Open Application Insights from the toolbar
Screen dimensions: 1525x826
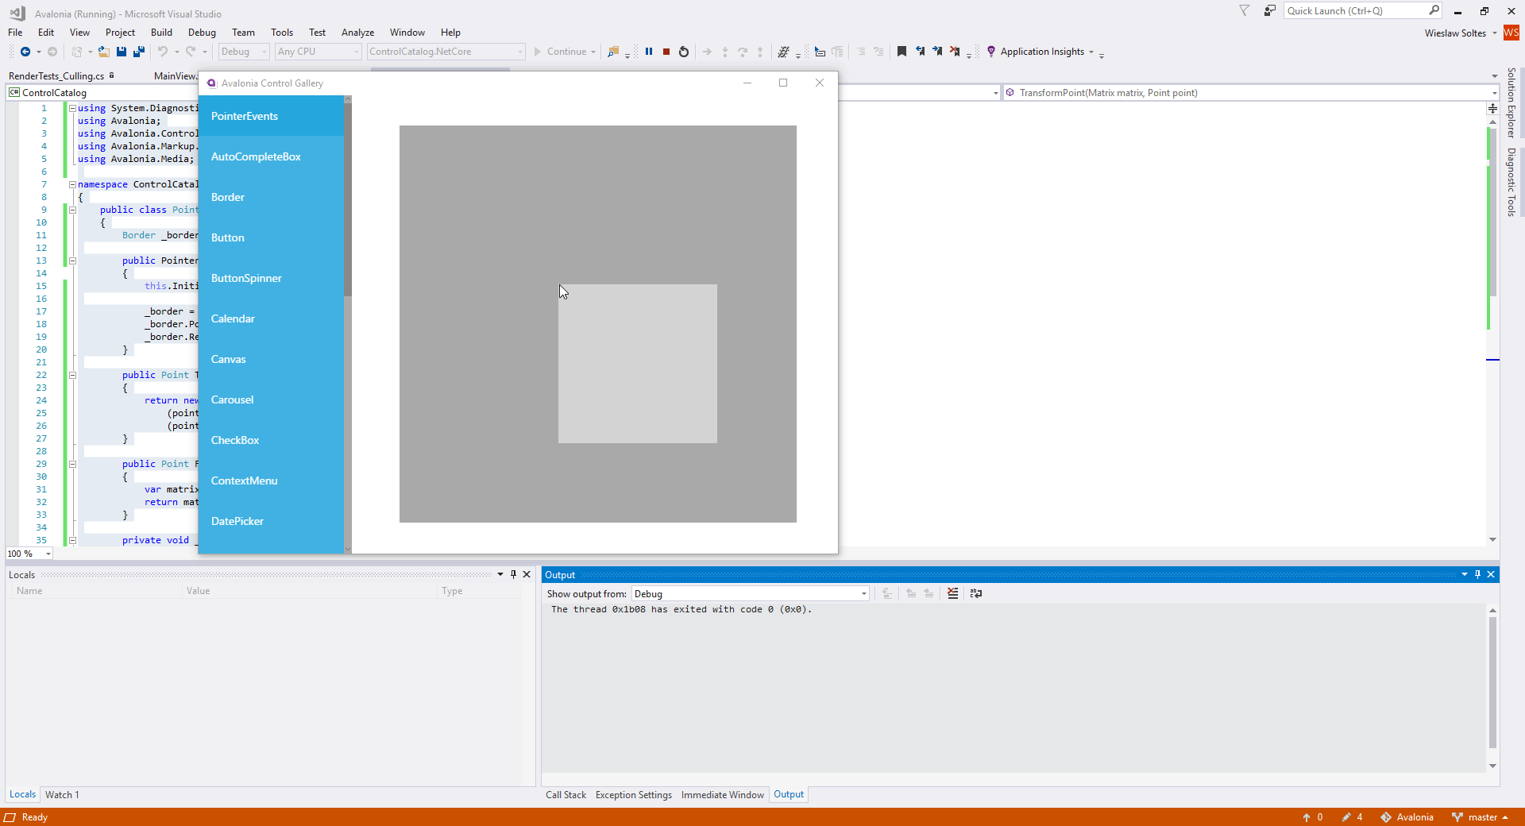pos(1040,52)
